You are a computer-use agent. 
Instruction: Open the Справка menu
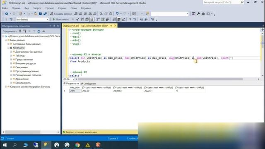86,8
